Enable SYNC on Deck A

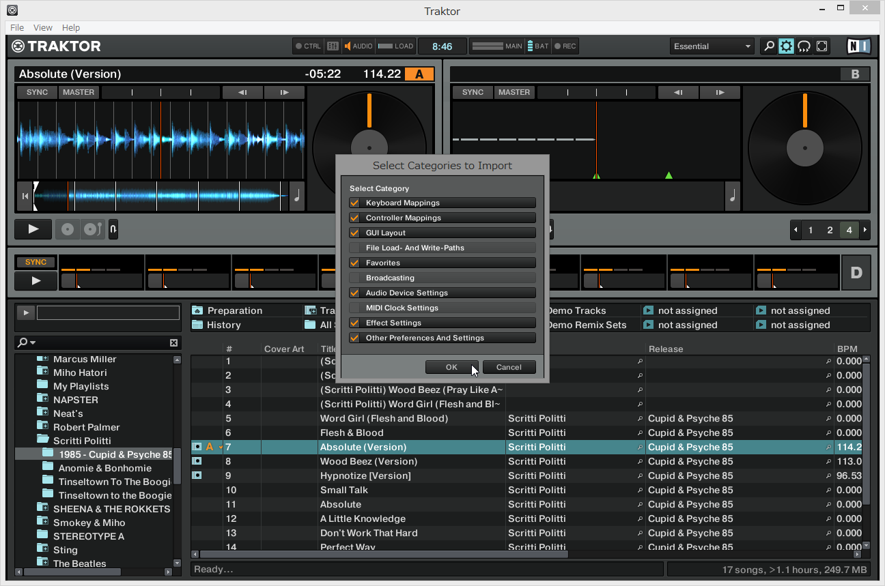pyautogui.click(x=37, y=92)
